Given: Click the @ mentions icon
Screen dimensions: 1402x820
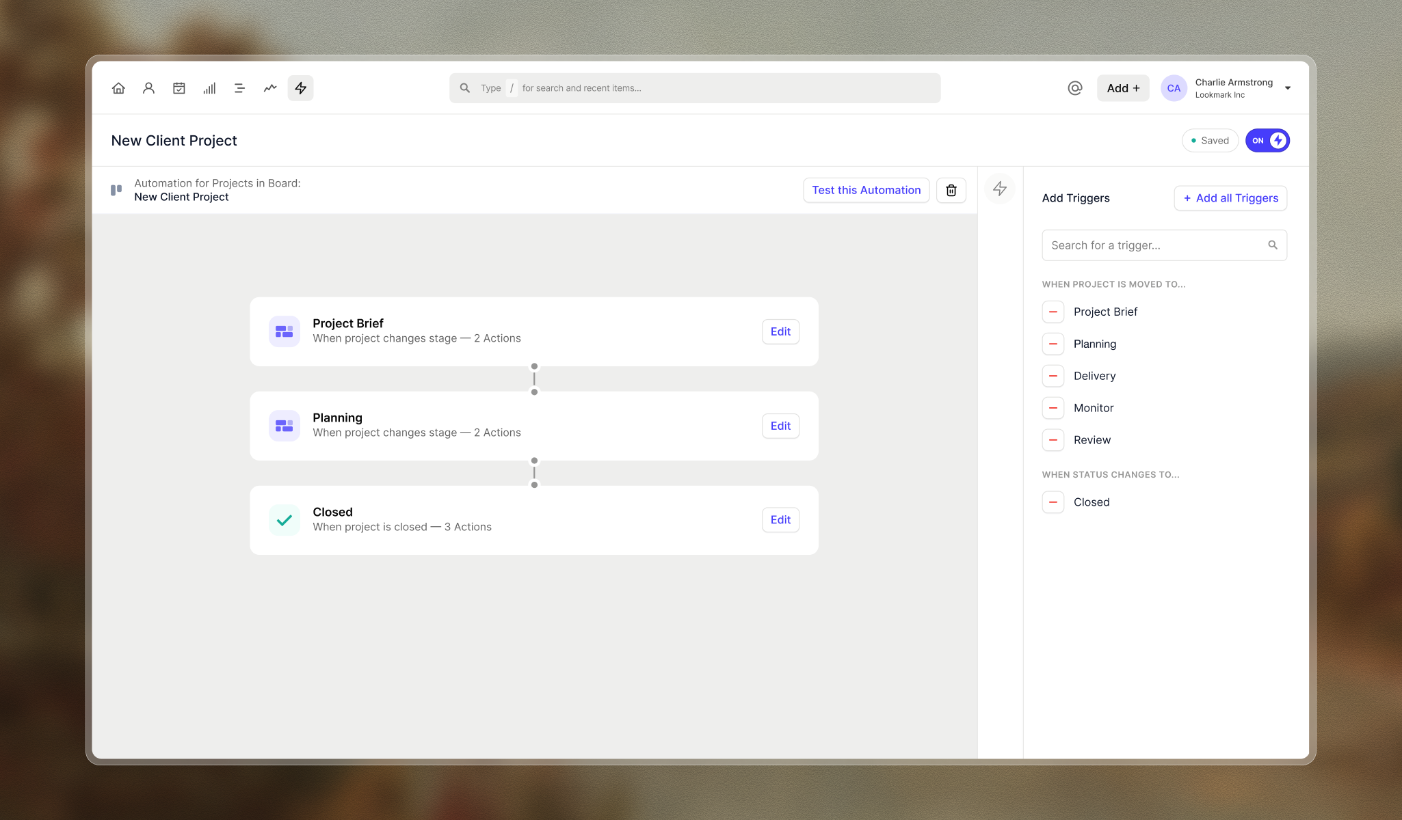Looking at the screenshot, I should click(1074, 88).
